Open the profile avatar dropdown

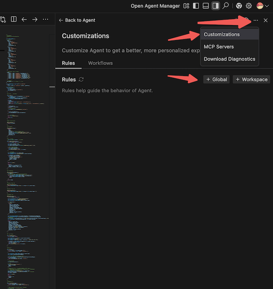[x=263, y=6]
